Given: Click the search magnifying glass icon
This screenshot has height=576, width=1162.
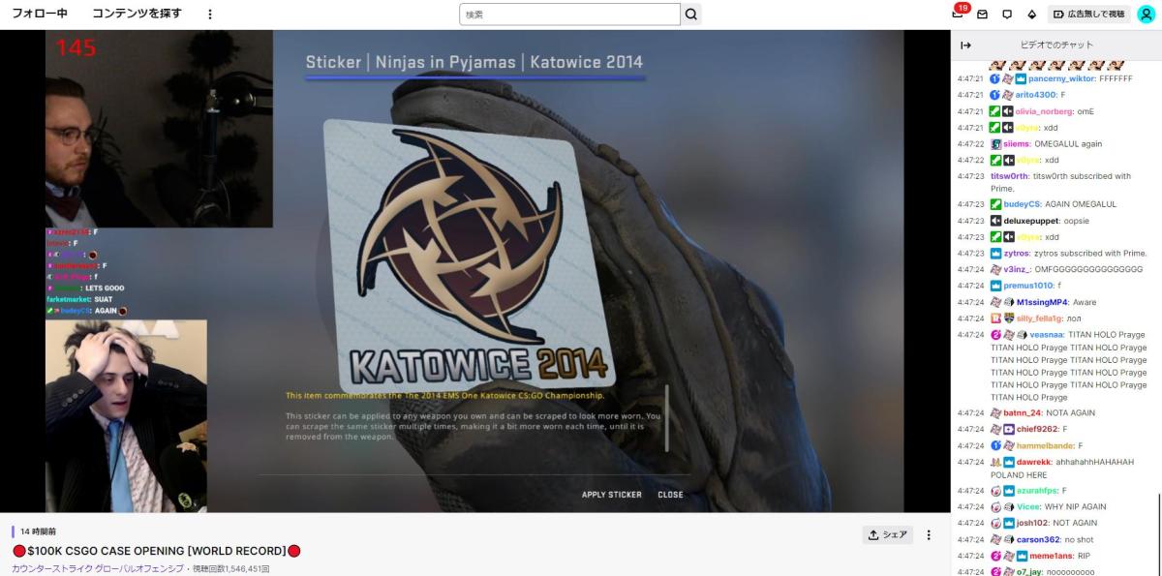Looking at the screenshot, I should [690, 15].
